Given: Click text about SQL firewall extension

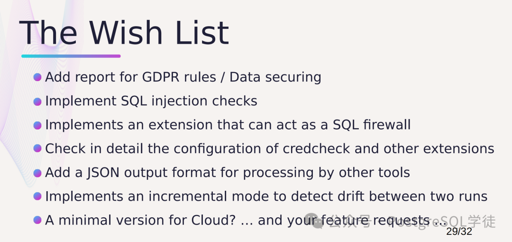Looking at the screenshot, I should 228,125.
